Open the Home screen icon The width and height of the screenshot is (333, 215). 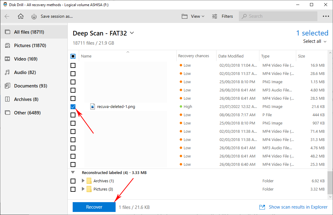point(21,16)
